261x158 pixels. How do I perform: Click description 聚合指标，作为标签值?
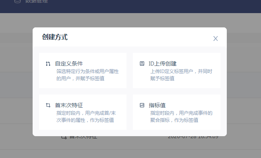[174, 120]
